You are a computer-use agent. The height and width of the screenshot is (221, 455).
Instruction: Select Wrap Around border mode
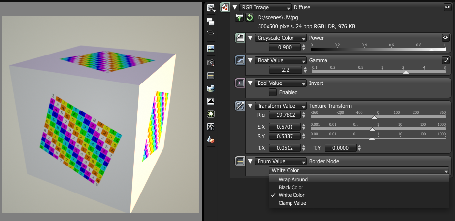359,179
